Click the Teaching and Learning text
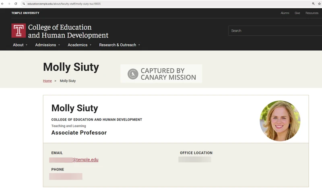 click(68, 126)
